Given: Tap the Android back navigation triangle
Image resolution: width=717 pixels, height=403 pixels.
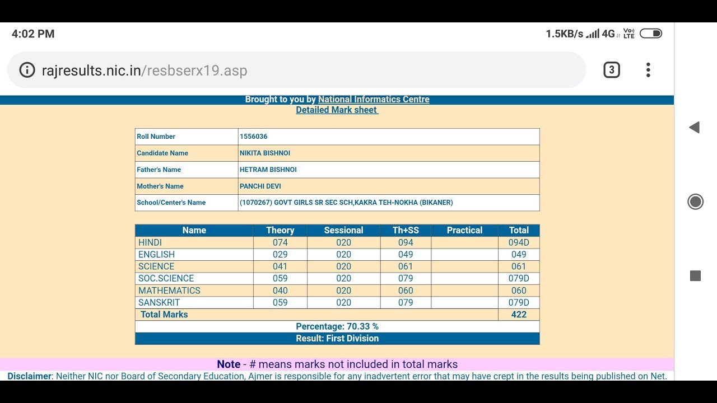Looking at the screenshot, I should click(x=695, y=127).
